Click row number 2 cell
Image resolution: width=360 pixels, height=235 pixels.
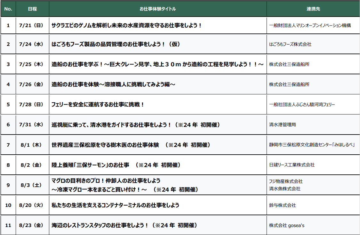point(8,44)
